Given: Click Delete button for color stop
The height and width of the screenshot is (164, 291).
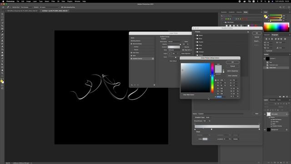Looking at the screenshot, I should 236,139.
